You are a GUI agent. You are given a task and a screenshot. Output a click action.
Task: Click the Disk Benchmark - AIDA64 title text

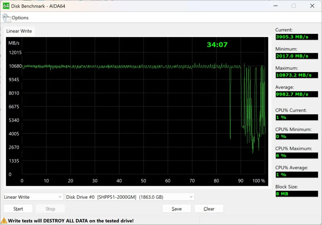pyautogui.click(x=38, y=6)
